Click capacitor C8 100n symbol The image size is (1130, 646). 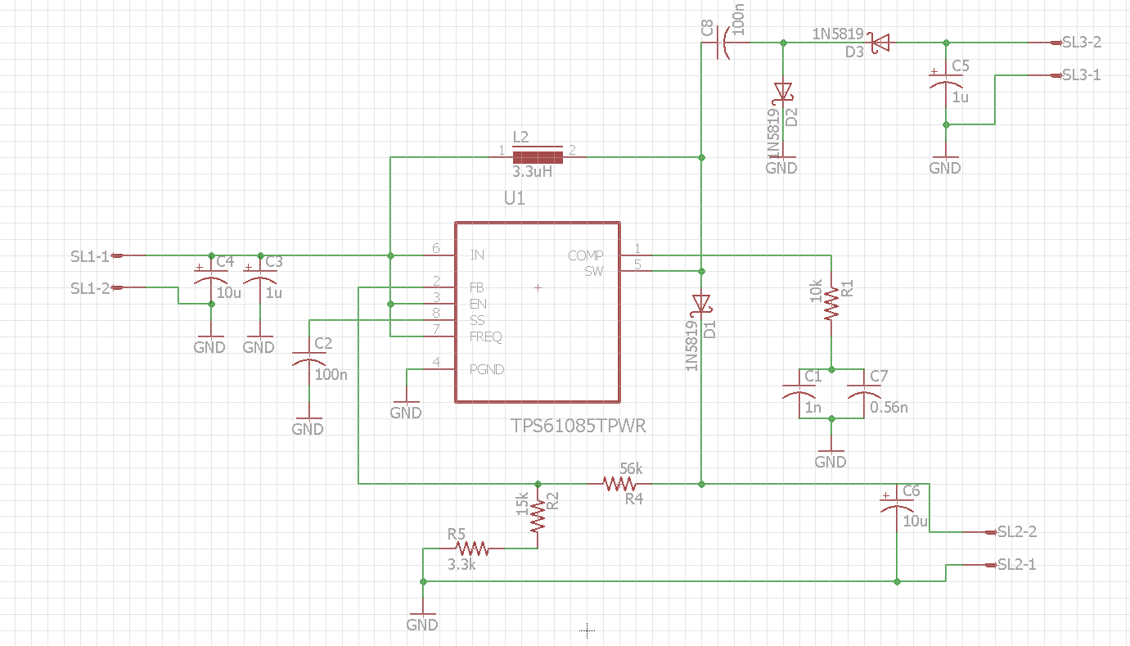click(723, 42)
